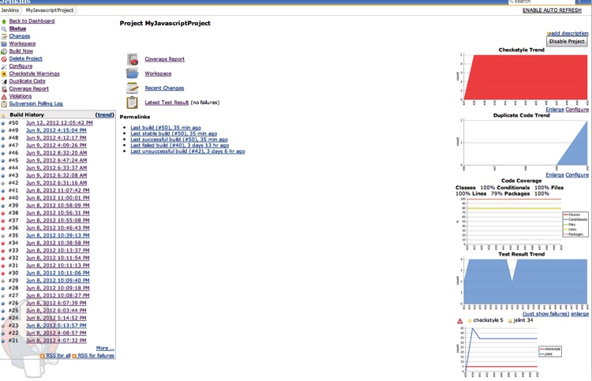Viewport: 592px width, 381px height.
Task: Click the Workspace folder icon in sidebar
Action: tap(4, 43)
